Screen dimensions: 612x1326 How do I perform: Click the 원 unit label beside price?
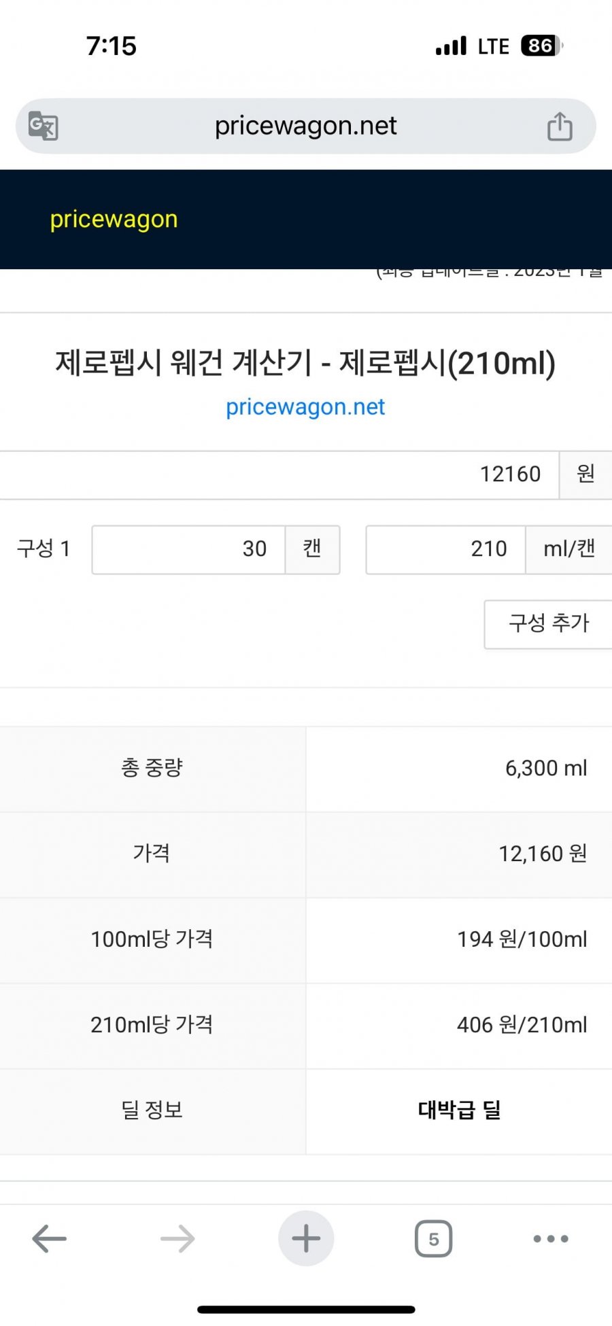pyautogui.click(x=585, y=474)
